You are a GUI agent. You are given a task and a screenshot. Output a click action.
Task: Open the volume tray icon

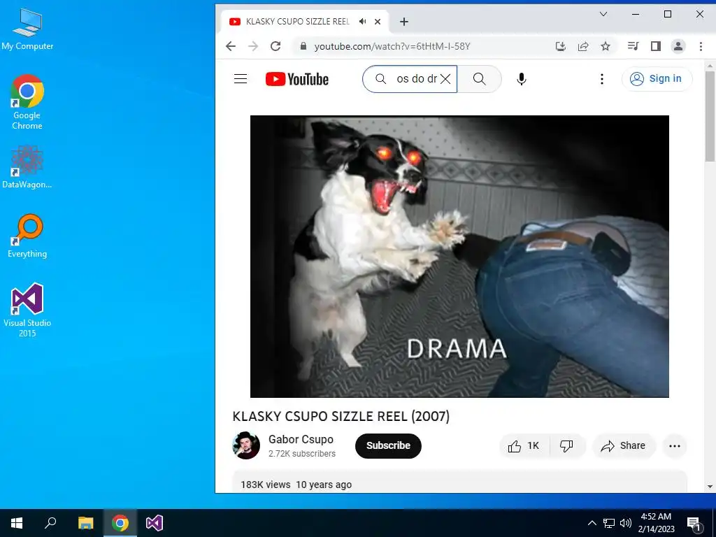point(626,523)
